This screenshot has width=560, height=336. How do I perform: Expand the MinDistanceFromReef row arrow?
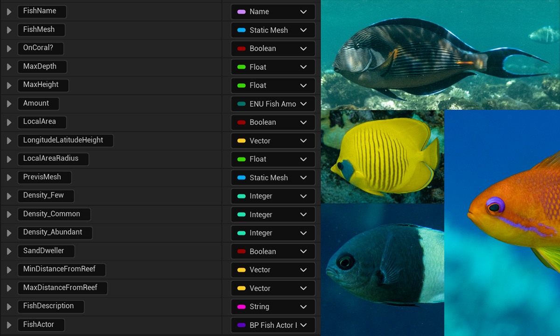click(x=9, y=270)
